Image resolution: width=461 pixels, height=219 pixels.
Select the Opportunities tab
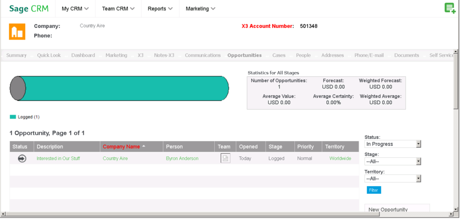coord(244,55)
